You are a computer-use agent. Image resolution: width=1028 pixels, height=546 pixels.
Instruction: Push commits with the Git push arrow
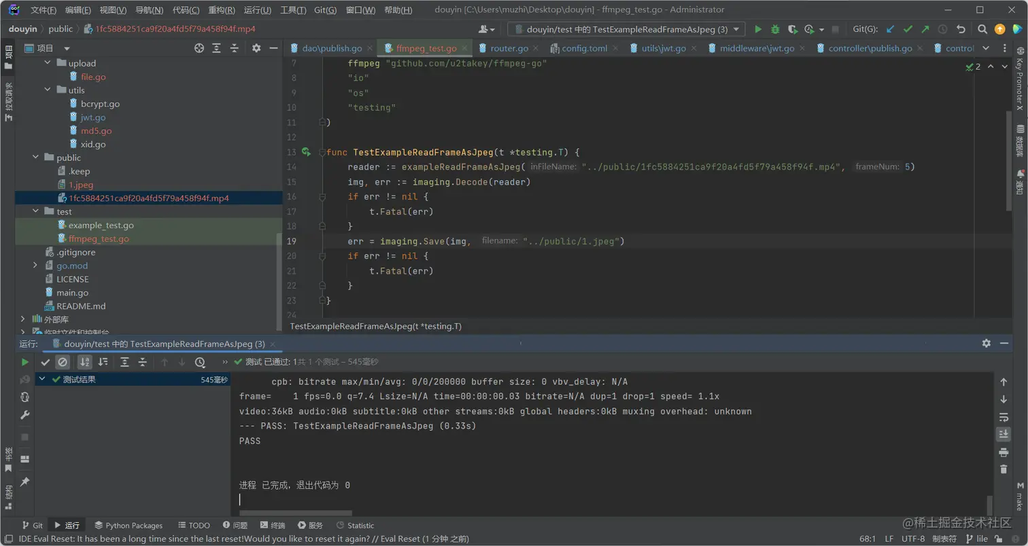[925, 29]
